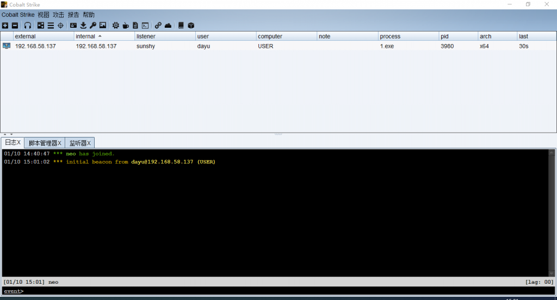Sort by the user column header
Image resolution: width=557 pixels, height=300 pixels.
pos(226,36)
